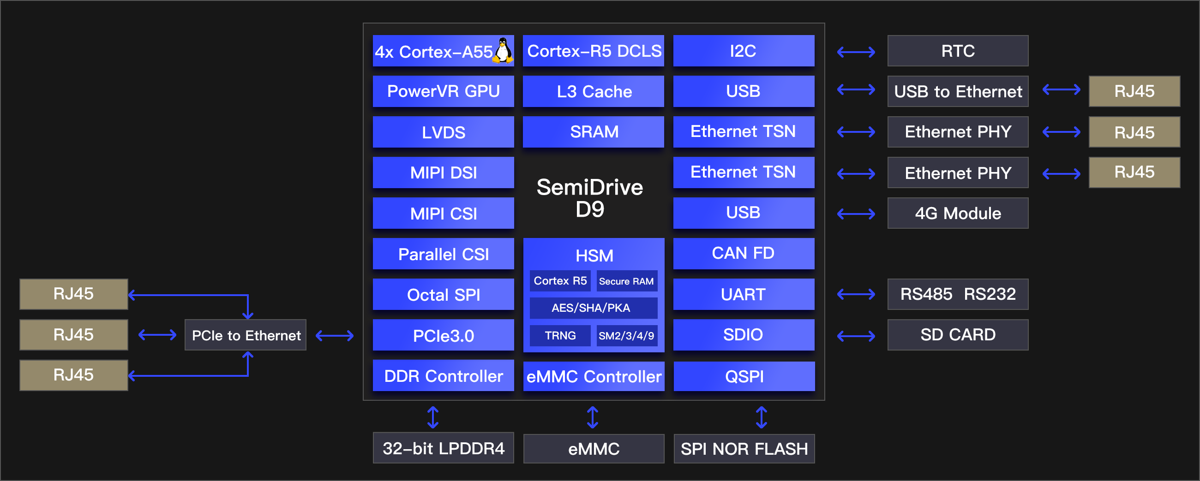Click the arrow between I2C and RTC

click(x=856, y=52)
